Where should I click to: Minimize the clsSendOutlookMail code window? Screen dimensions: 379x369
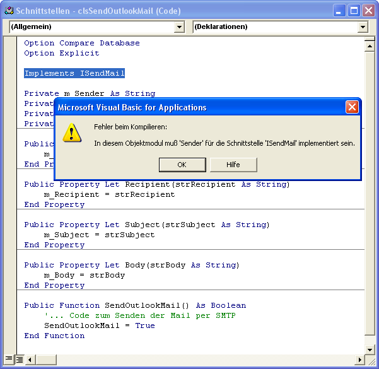pyautogui.click(x=340, y=11)
